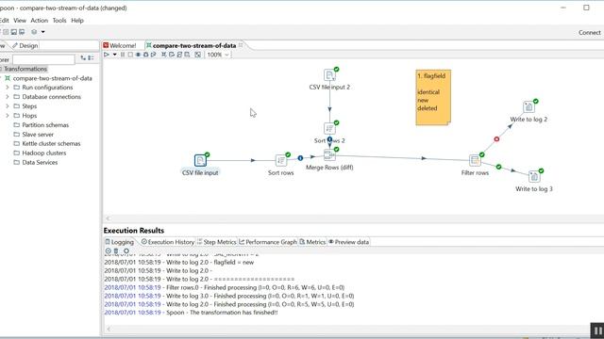604x339 pixels.
Task: Expand the Steps folder
Action: pos(8,106)
